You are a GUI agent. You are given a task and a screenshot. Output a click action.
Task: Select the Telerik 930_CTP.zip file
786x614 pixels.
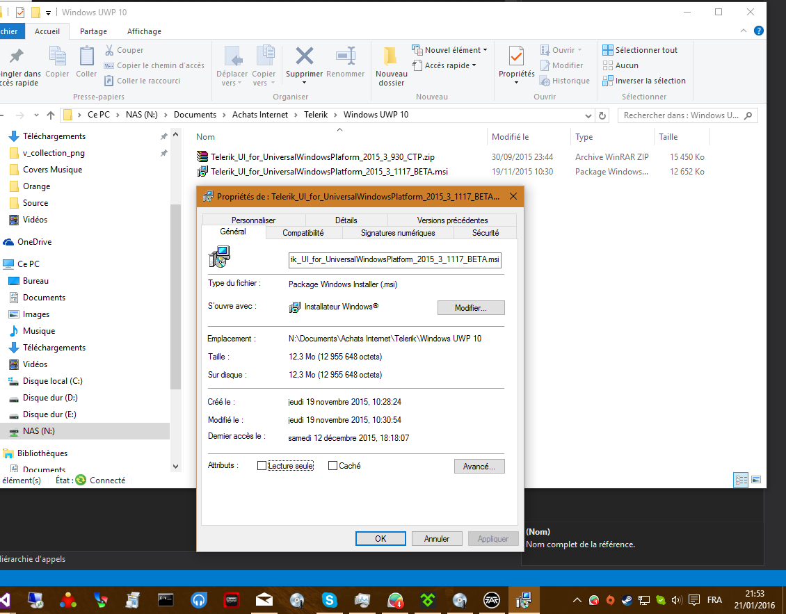click(x=322, y=157)
